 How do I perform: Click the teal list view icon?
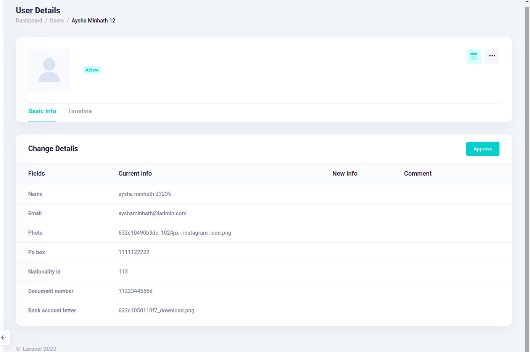tap(474, 56)
